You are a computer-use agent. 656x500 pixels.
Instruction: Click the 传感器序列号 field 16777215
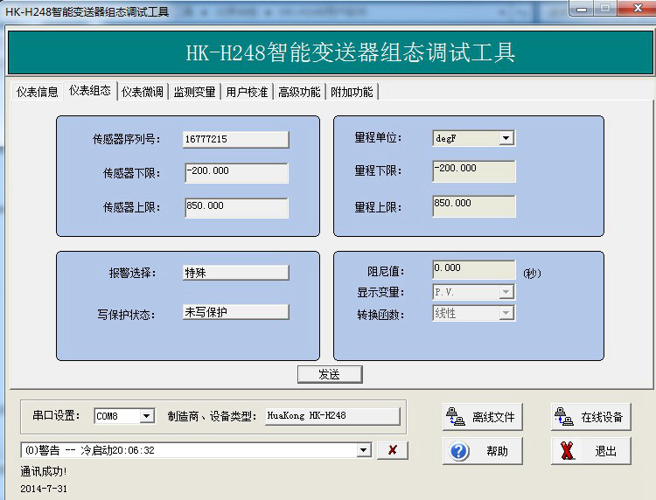point(236,139)
